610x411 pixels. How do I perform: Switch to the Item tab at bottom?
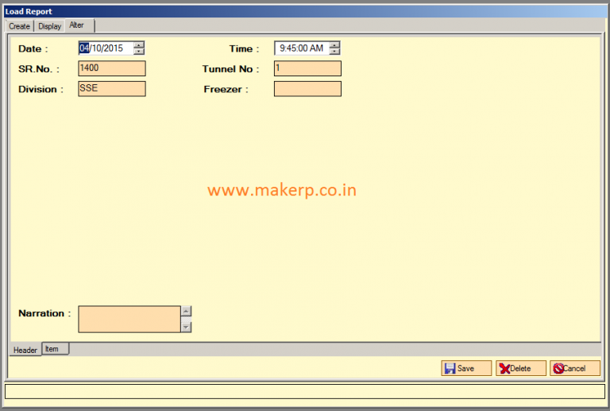click(52, 349)
